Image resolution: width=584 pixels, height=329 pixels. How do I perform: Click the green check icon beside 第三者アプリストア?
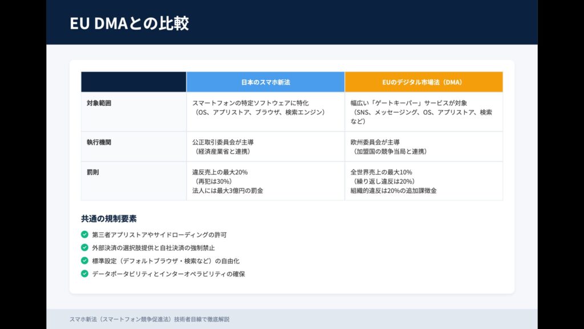coord(84,235)
